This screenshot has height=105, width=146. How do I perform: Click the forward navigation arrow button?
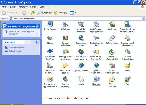24,13
